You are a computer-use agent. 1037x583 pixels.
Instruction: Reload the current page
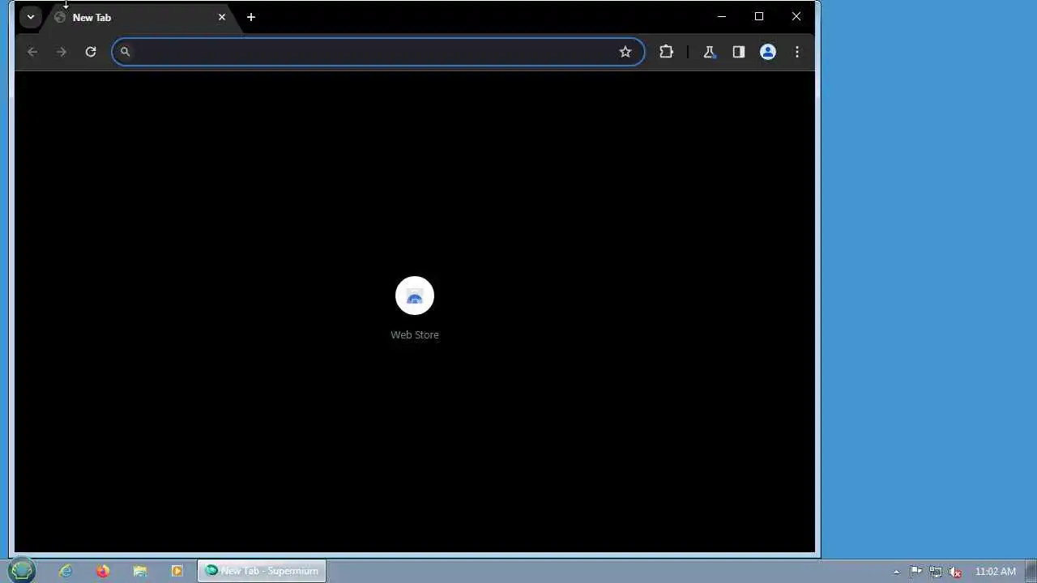click(x=91, y=52)
